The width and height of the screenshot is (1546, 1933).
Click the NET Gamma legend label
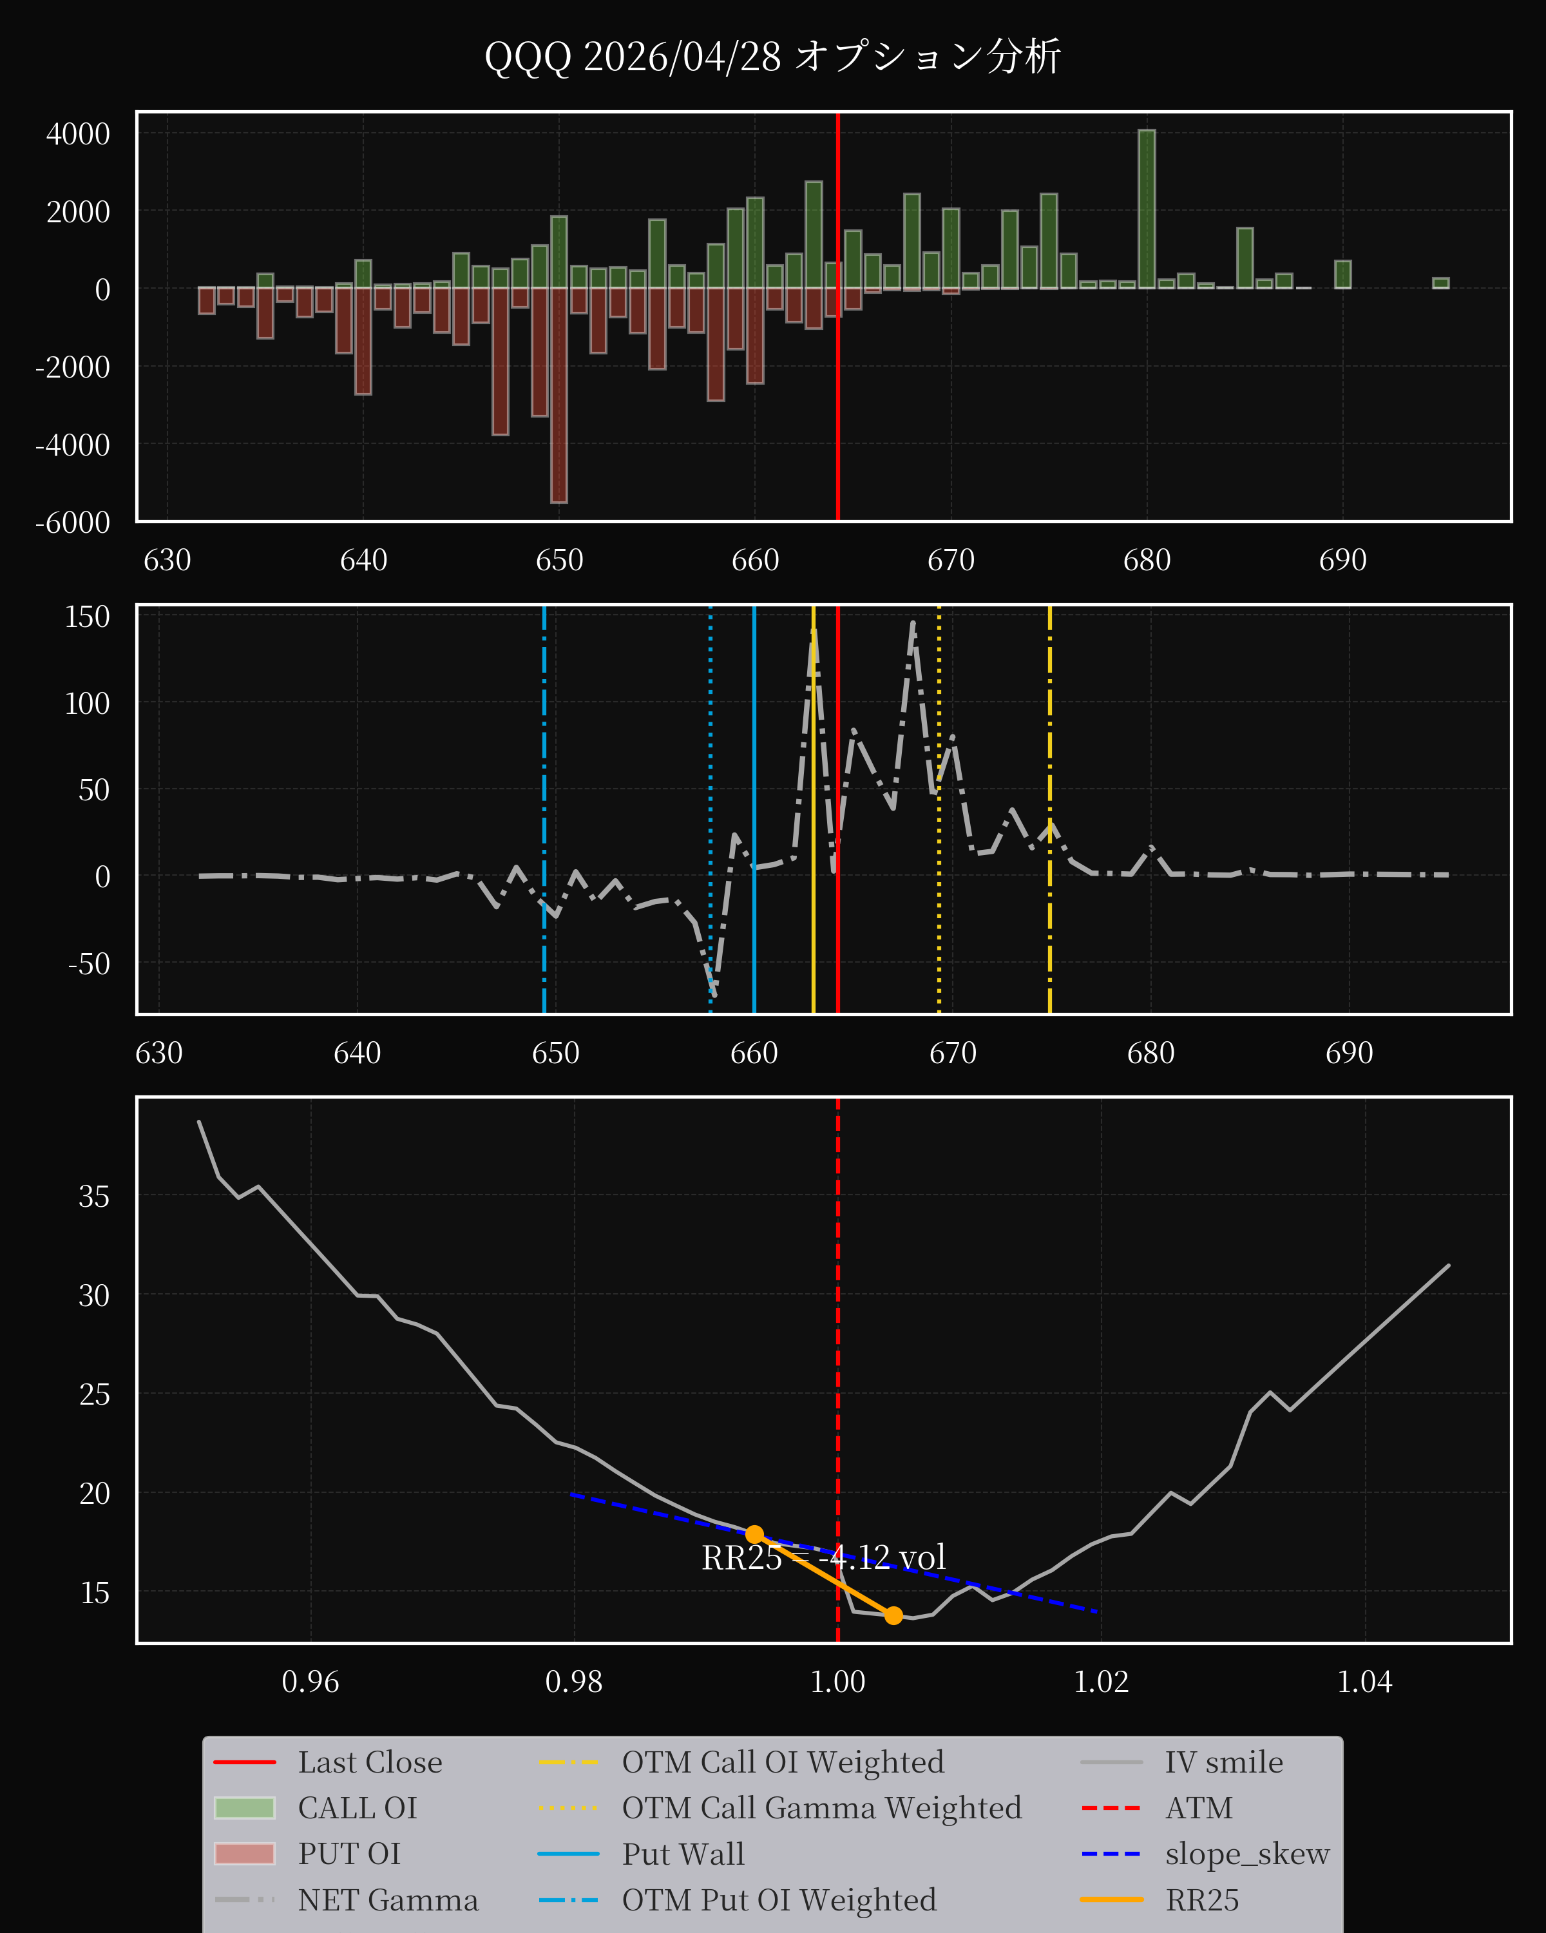click(x=388, y=1900)
